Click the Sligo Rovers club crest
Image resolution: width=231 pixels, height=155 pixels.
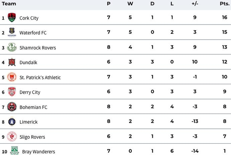[12, 137]
